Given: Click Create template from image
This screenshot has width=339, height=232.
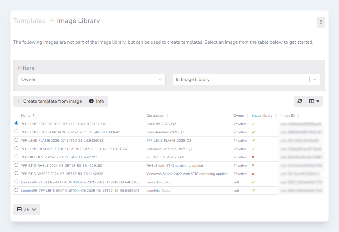Looking at the screenshot, I should coord(49,101).
